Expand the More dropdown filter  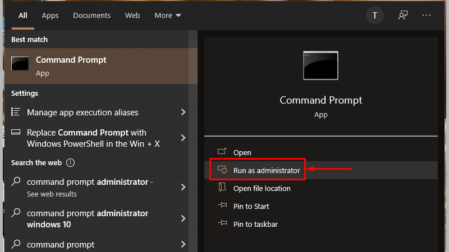pyautogui.click(x=168, y=16)
